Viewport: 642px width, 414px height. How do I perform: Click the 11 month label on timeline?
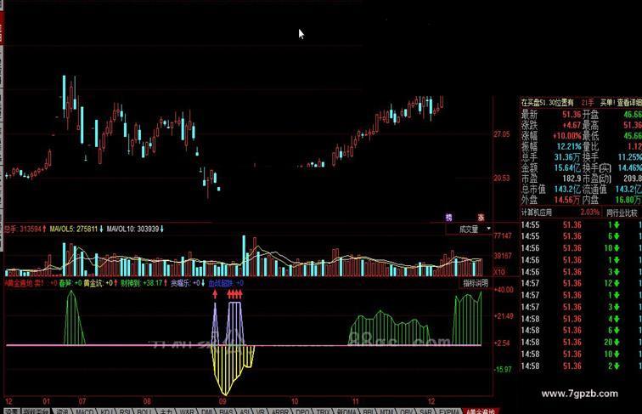(355, 401)
